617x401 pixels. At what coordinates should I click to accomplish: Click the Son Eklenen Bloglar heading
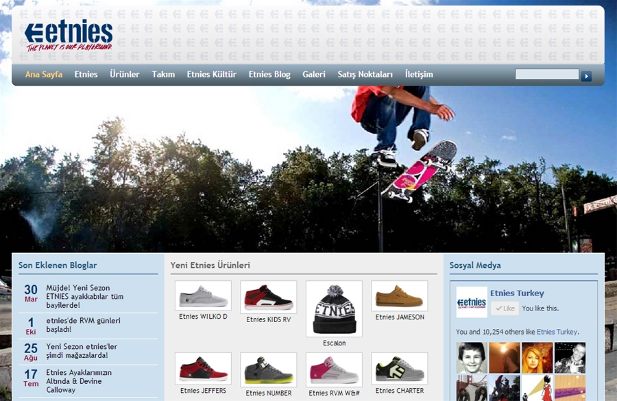pos(58,265)
